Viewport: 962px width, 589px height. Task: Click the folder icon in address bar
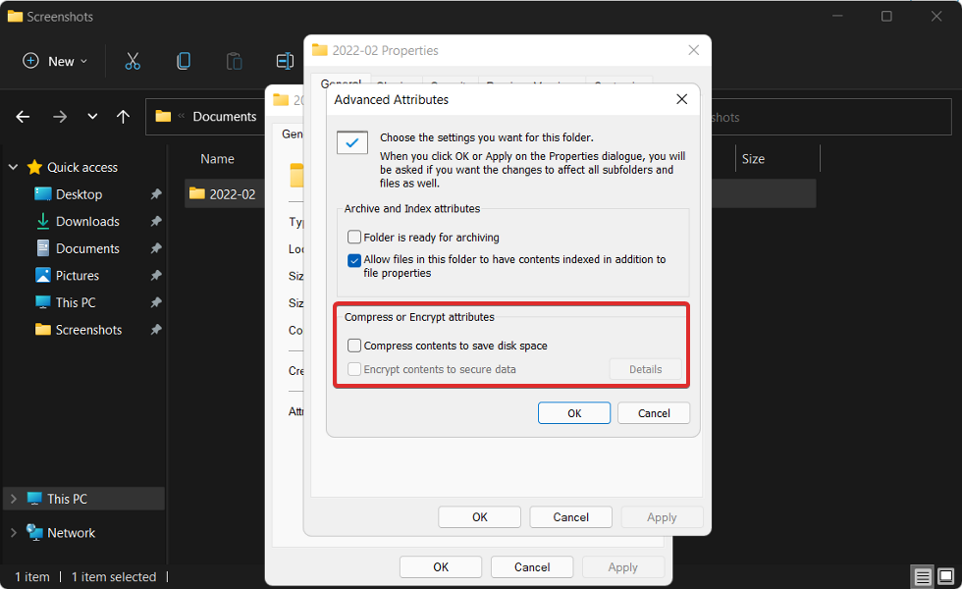coord(163,116)
